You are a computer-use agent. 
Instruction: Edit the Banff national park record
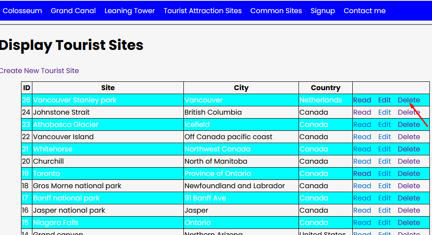coord(384,198)
